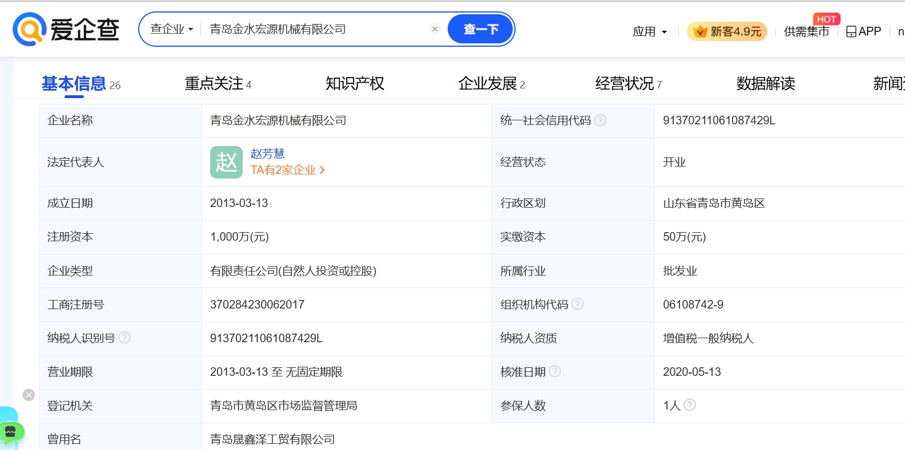Select 有限责任公司(自然人投资或控股) company type

point(293,271)
